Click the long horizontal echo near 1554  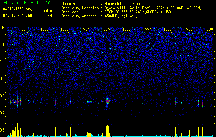point(90,102)
